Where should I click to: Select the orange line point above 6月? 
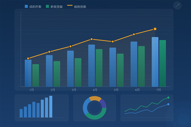coord(134,35)
